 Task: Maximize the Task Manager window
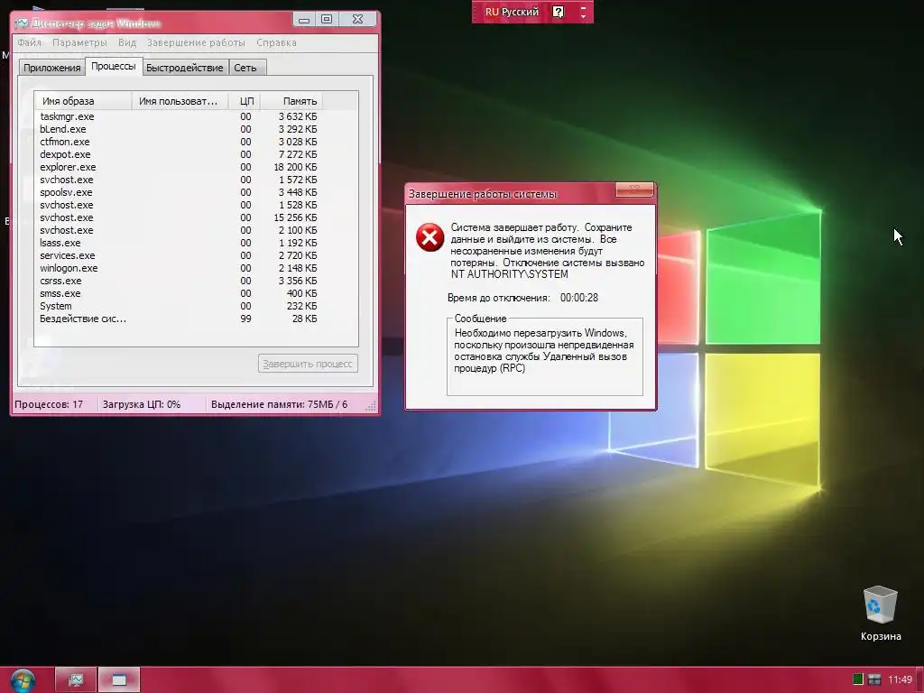click(327, 20)
